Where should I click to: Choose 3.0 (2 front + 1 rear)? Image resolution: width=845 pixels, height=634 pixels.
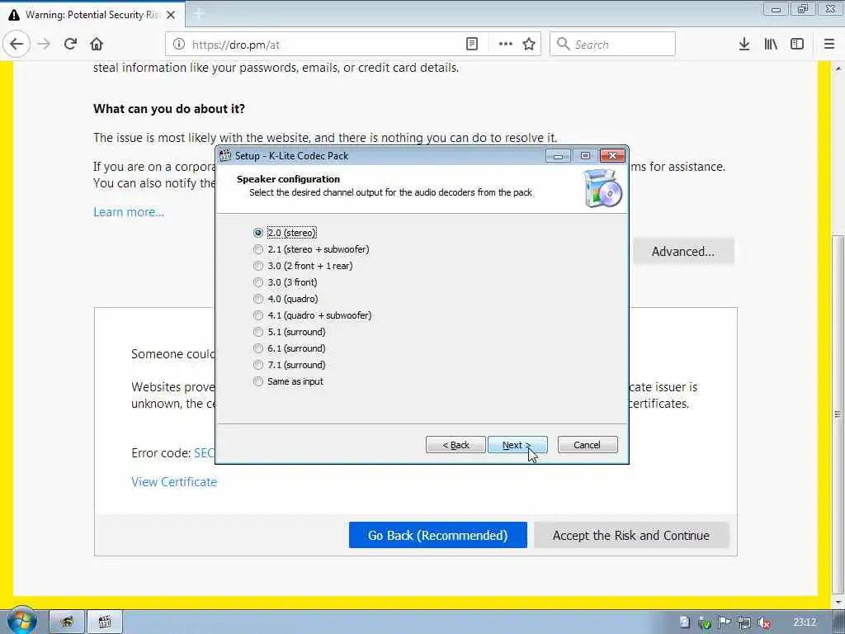[x=303, y=266]
